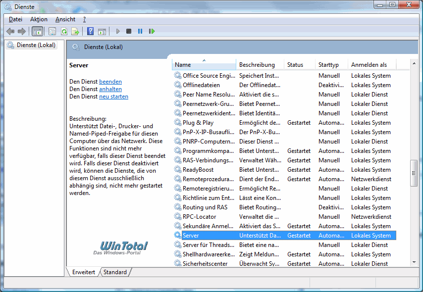Click 'Lokales System' in the Server row
The image size is (423, 292).
coord(371,236)
